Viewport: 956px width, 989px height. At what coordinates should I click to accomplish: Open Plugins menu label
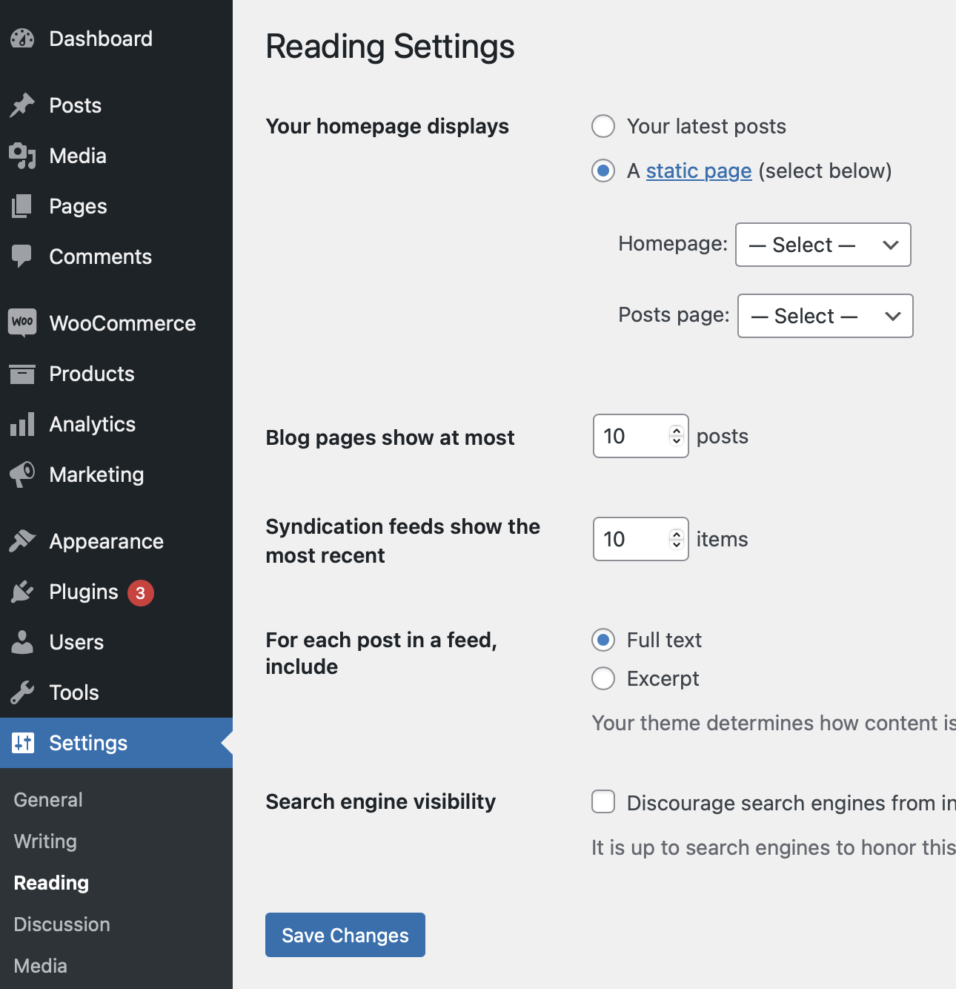(84, 592)
